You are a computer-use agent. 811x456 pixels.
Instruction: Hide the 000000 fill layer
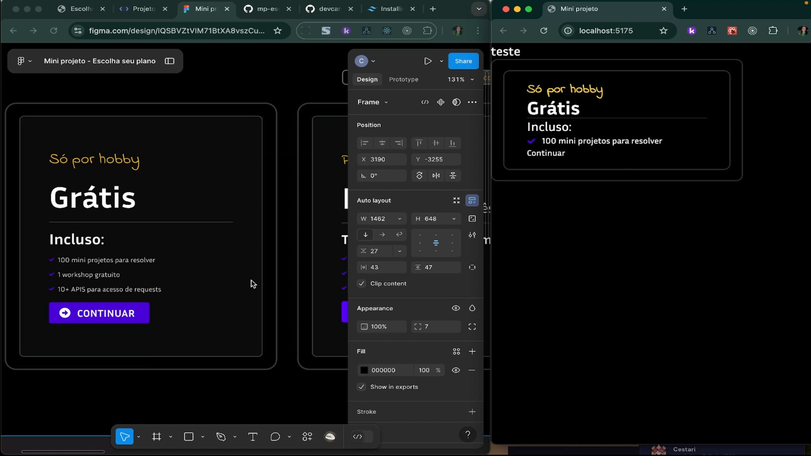(456, 370)
